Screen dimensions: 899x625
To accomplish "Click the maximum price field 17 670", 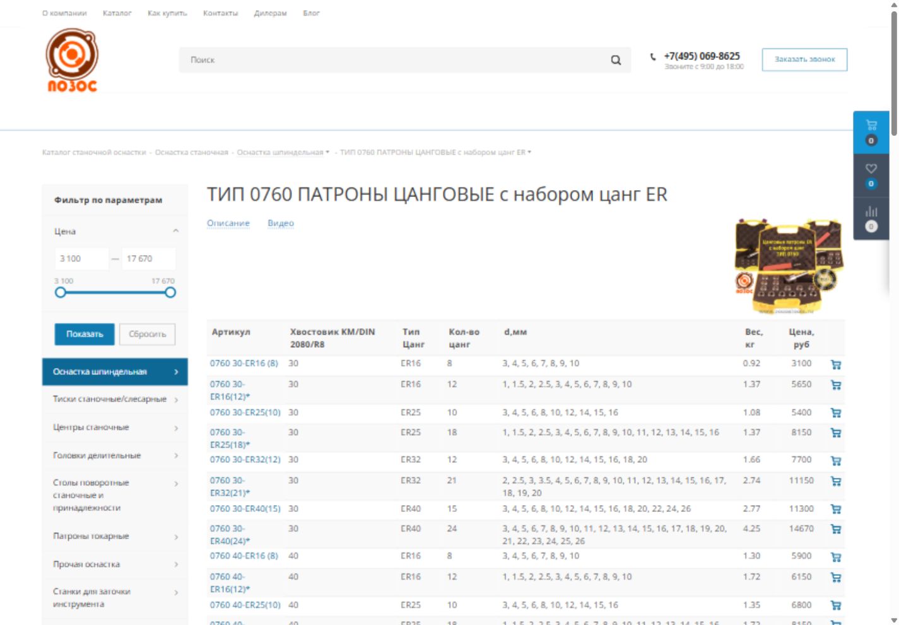I will click(x=148, y=259).
